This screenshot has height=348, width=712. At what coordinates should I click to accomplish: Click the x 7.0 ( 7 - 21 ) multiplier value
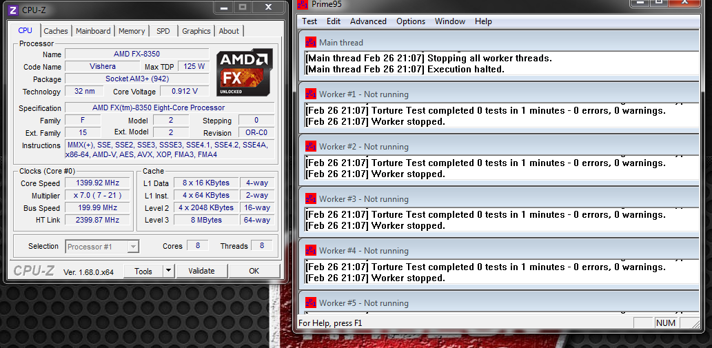tap(98, 195)
